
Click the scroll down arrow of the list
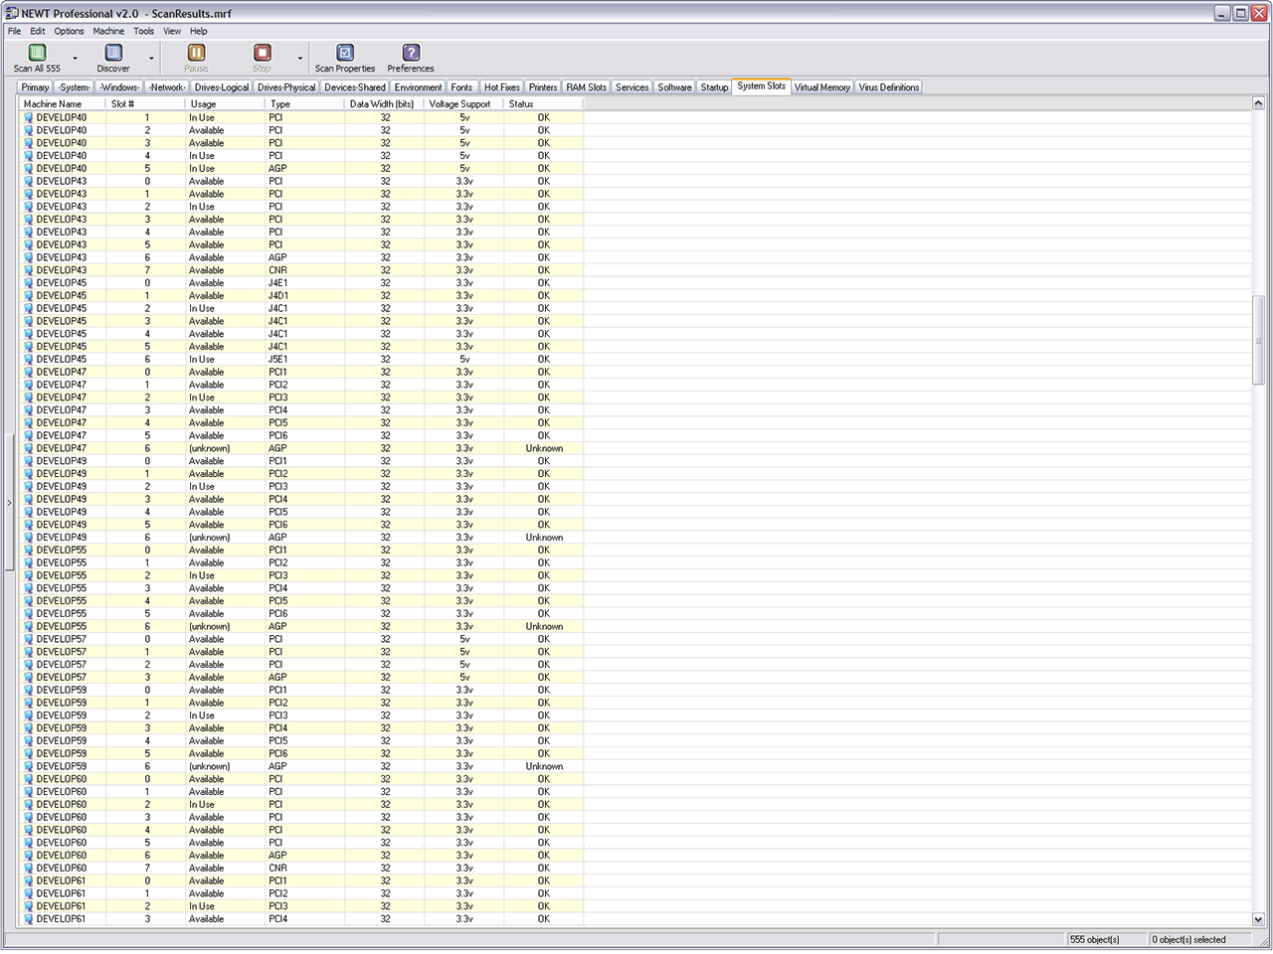(x=1258, y=919)
